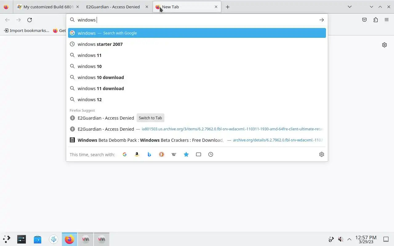Click Firefox taskbar entry
The width and height of the screenshot is (394, 246).
(x=70, y=239)
